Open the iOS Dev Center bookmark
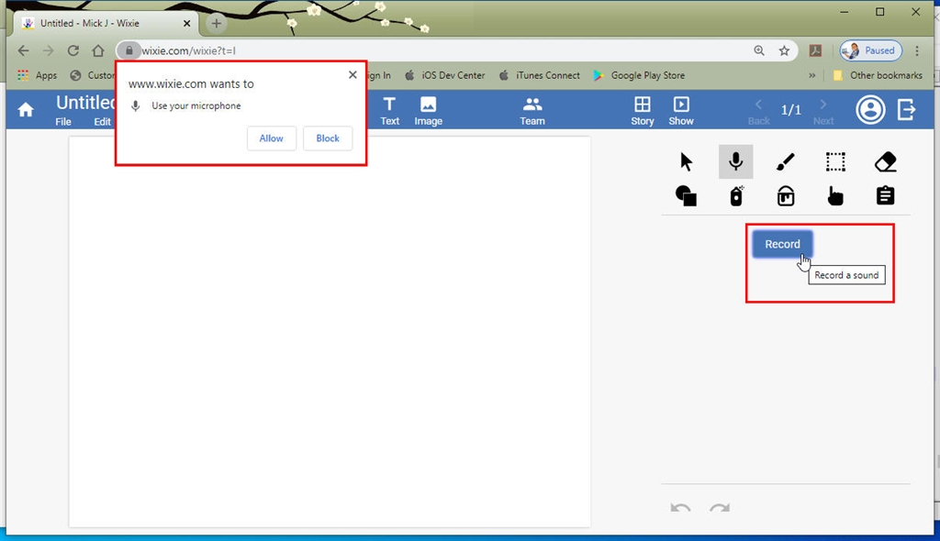The height and width of the screenshot is (541, 940). click(445, 75)
